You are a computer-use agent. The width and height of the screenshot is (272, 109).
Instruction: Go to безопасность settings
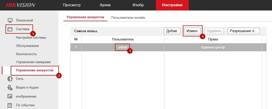click(26, 54)
